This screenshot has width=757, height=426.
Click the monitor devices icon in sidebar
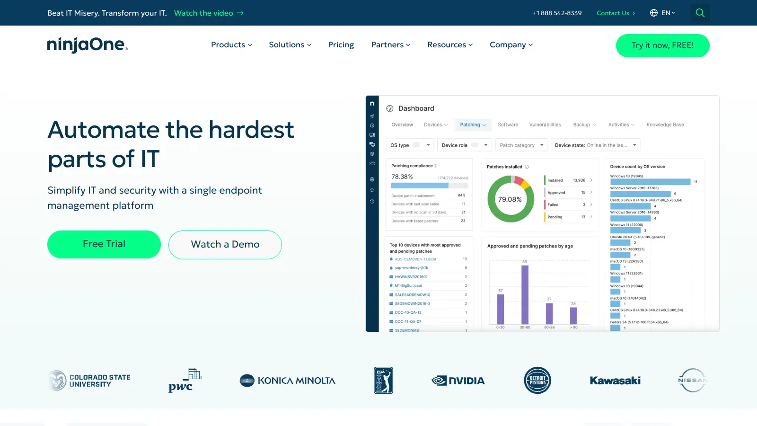click(372, 135)
